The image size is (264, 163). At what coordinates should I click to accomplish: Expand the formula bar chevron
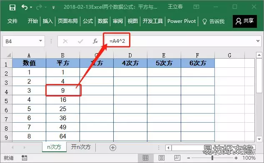point(258,41)
